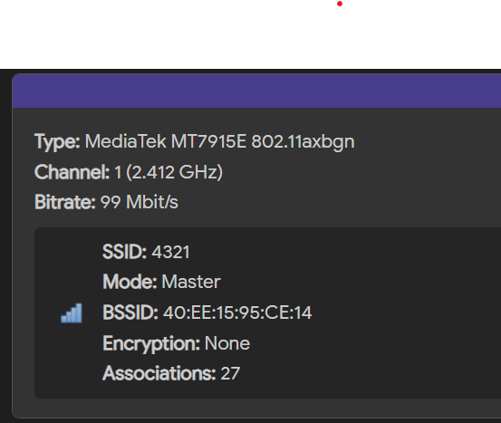Select the encryption value None

point(227,343)
